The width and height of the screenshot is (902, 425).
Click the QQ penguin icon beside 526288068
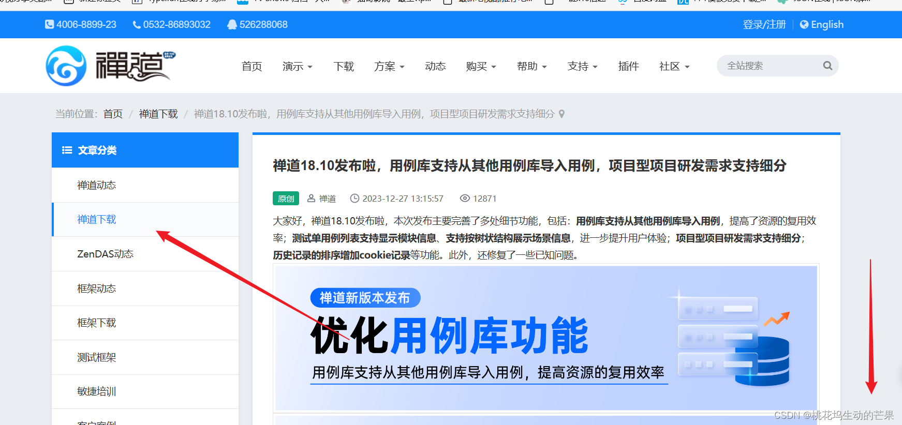click(x=232, y=25)
